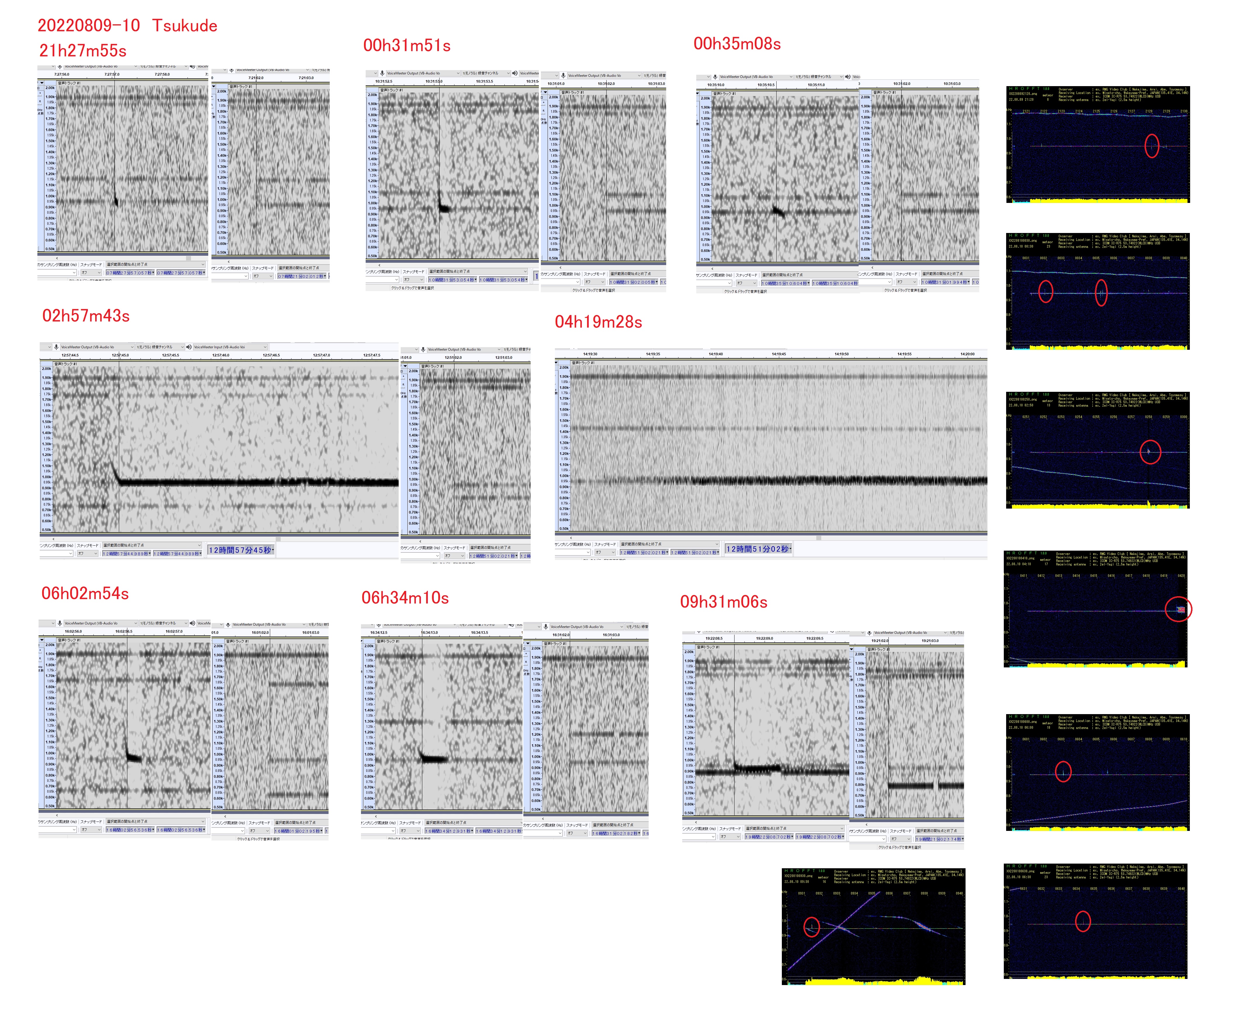Click microphone icon in the 19:21:02 panel

coord(869,633)
